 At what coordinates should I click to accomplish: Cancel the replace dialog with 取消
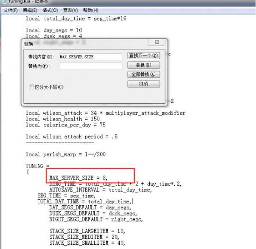pos(144,84)
